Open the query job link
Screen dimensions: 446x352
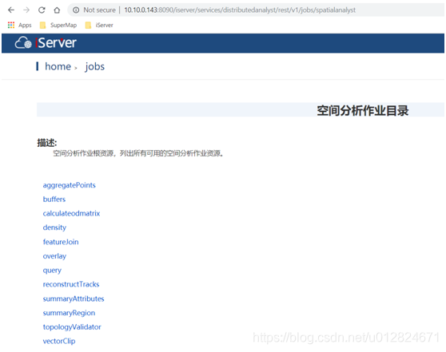coord(52,271)
